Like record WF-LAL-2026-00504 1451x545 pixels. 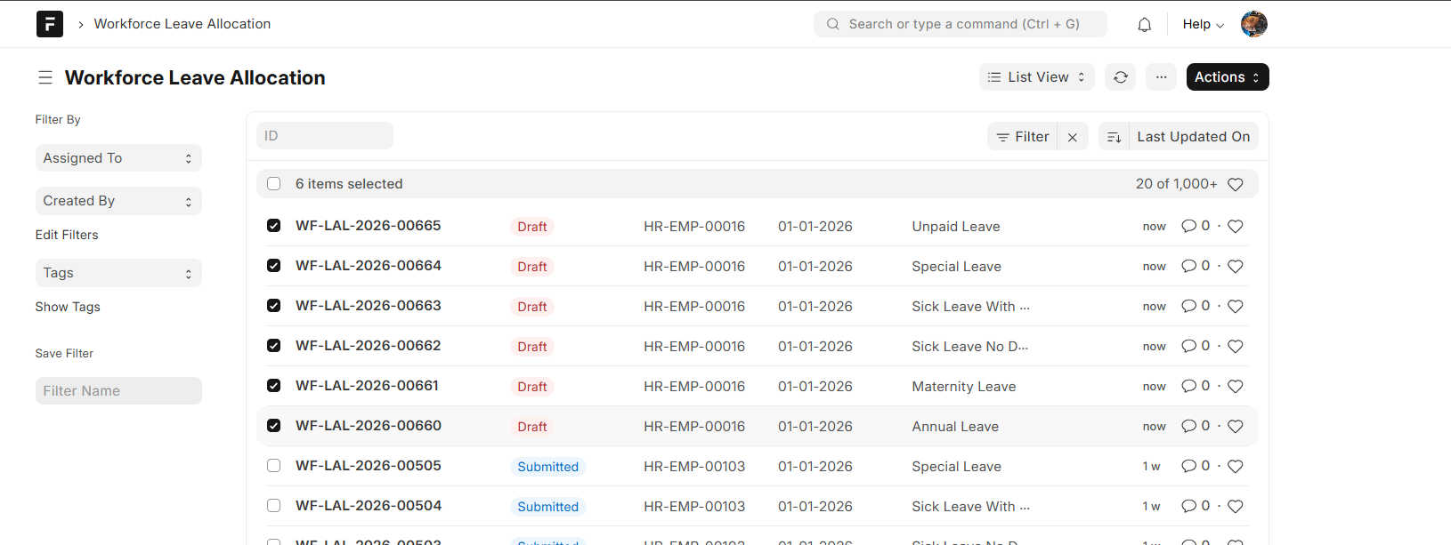pyautogui.click(x=1236, y=507)
